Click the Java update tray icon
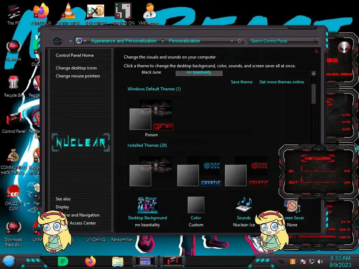Image resolution: width=359 pixels, height=269 pixels. click(x=293, y=261)
